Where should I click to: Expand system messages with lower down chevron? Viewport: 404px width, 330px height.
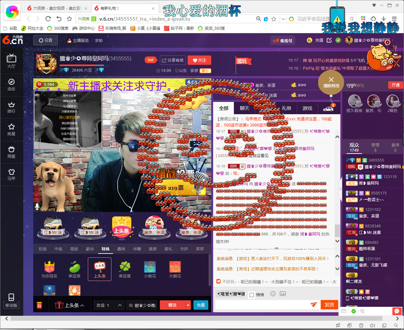click(x=337, y=268)
